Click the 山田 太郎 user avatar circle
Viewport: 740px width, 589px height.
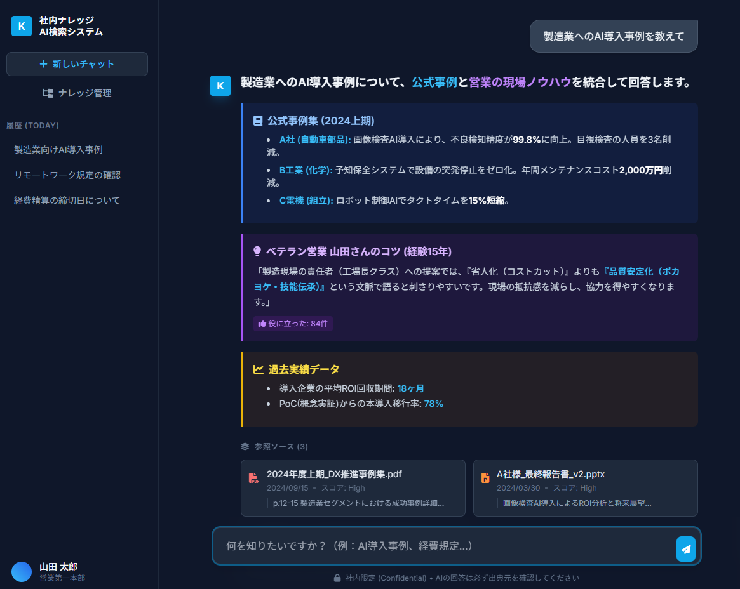pos(21,572)
